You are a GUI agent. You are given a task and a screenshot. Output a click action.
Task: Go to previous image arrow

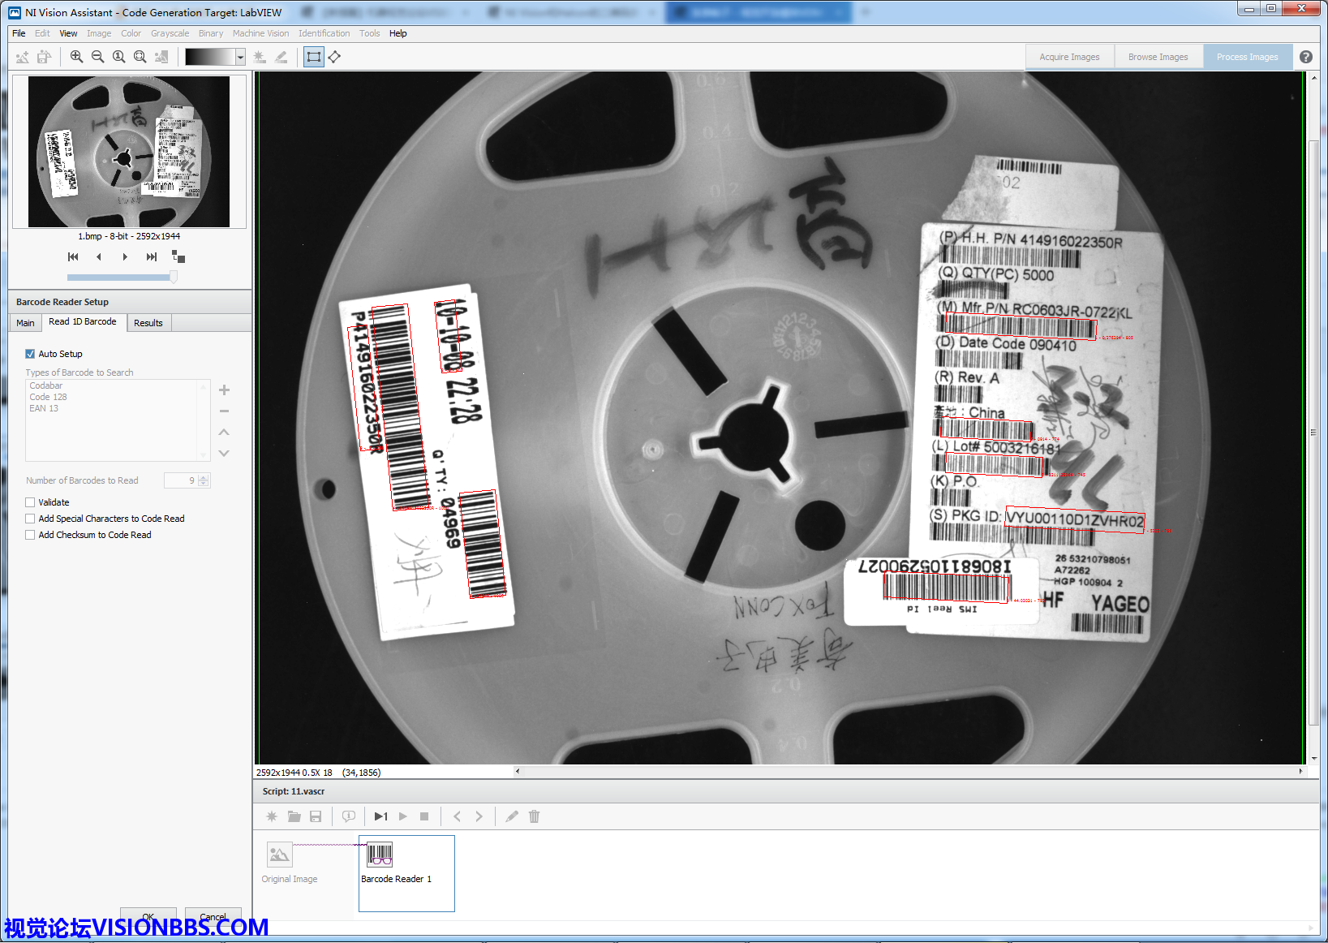pyautogui.click(x=99, y=256)
